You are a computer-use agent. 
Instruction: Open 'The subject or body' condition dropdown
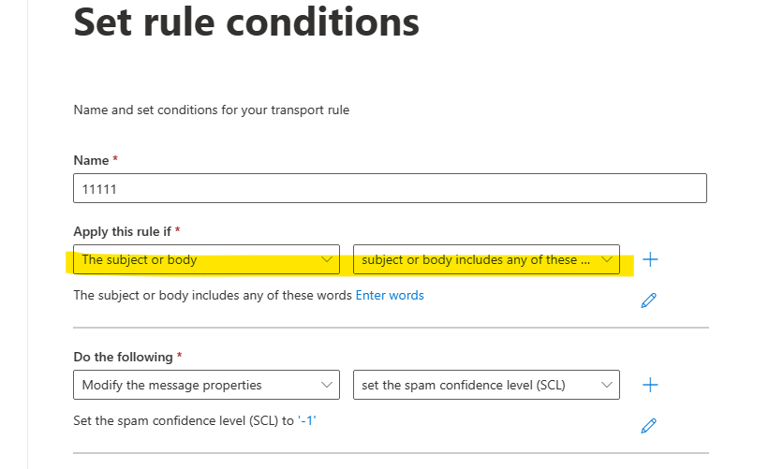pos(206,259)
